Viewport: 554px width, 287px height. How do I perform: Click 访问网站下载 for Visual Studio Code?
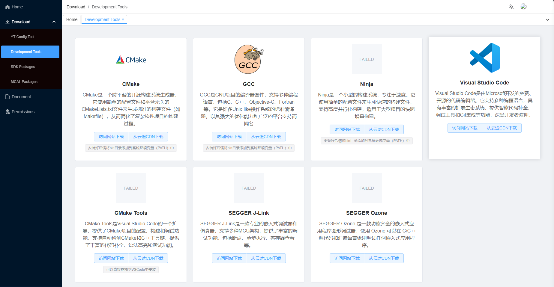465,128
